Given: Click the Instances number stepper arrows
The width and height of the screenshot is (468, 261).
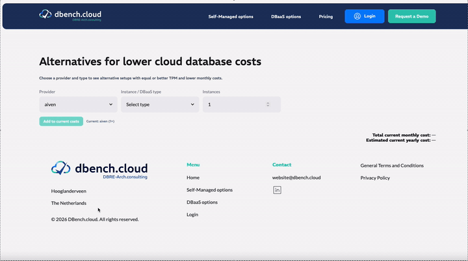Looking at the screenshot, I should click(268, 104).
